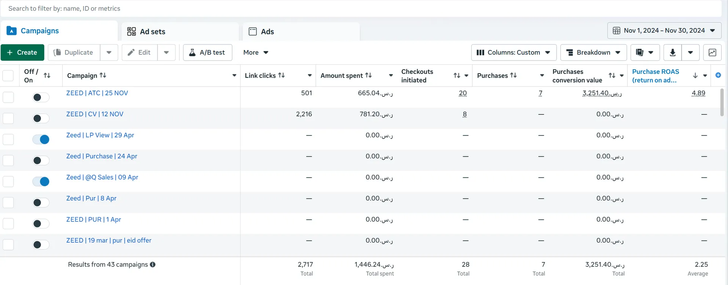Click info icon next to Results from 43 campaigns
Image resolution: width=728 pixels, height=285 pixels.
tap(152, 265)
